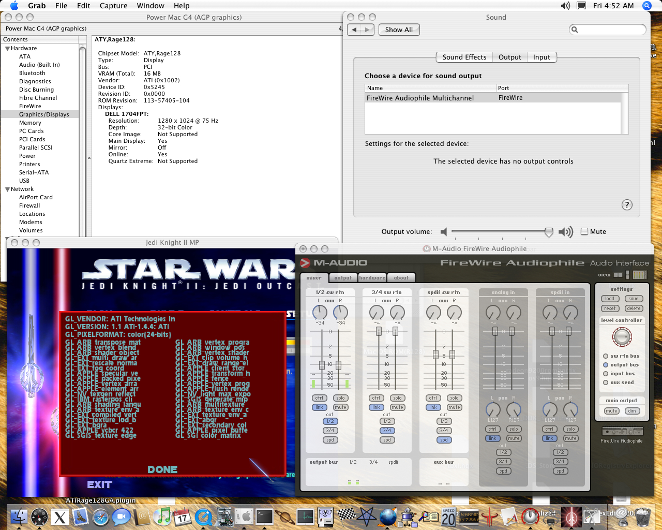Open the Grab application menu
This screenshot has height=530, width=662.
(x=37, y=6)
